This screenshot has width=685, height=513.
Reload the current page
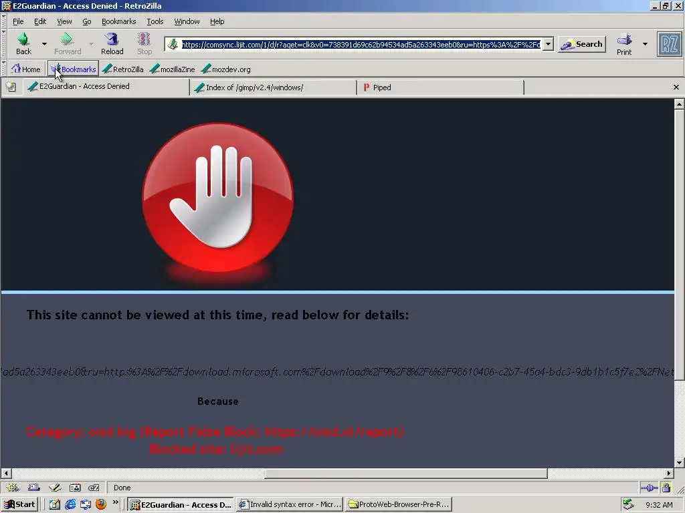tap(112, 43)
